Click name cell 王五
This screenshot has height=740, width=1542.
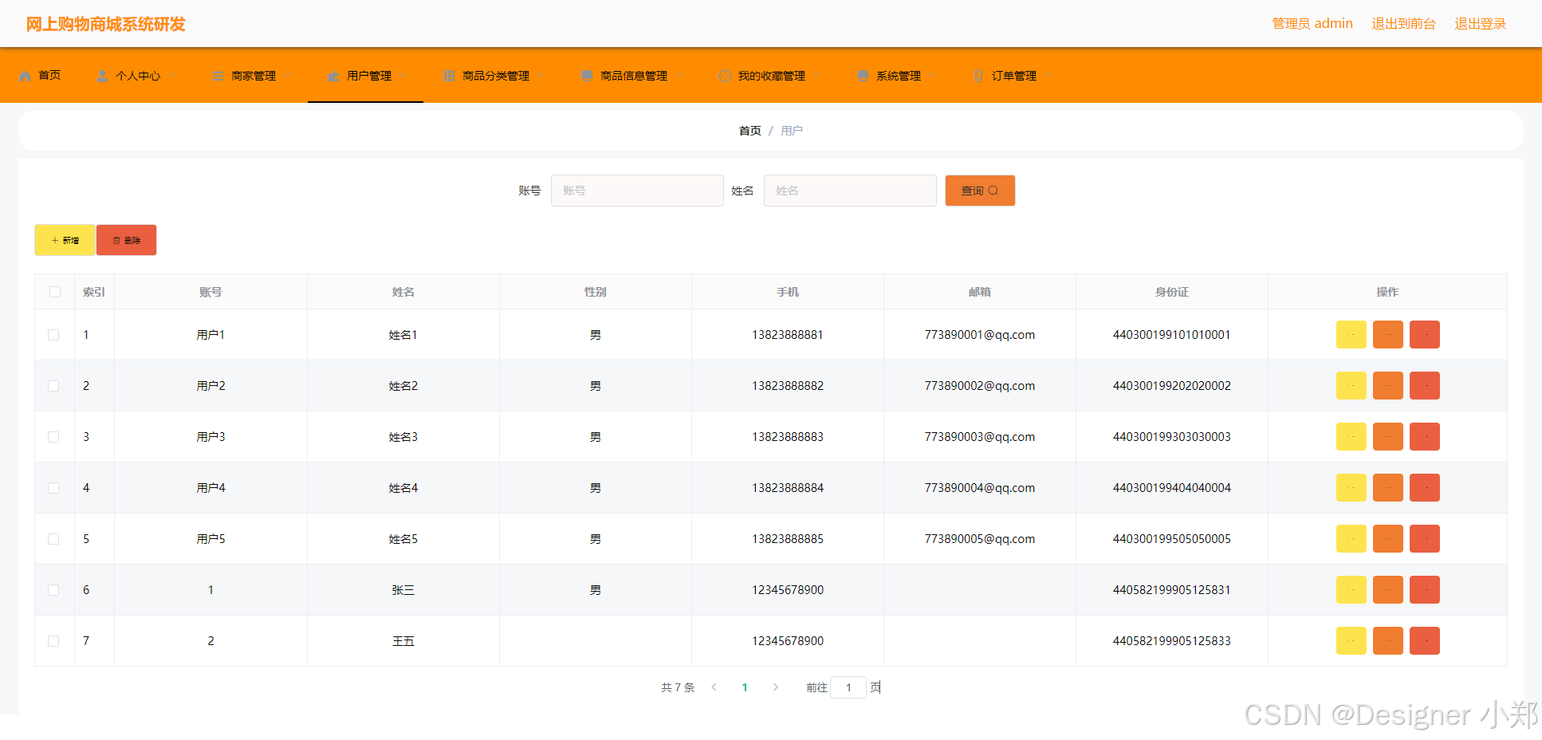click(403, 641)
